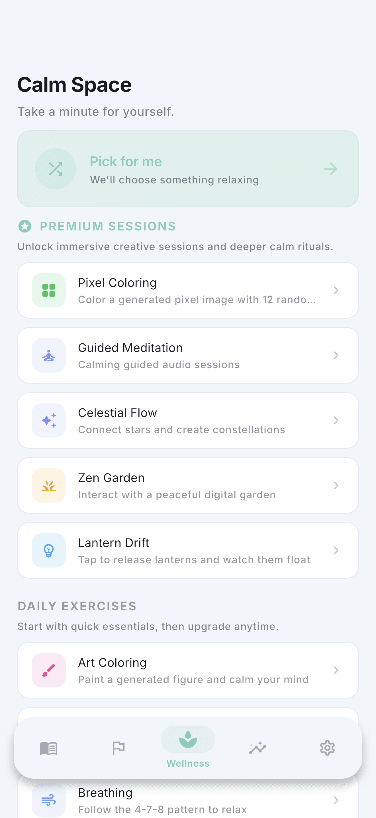Click the Breathing wind icon
Image resolution: width=376 pixels, height=818 pixels.
(x=49, y=801)
